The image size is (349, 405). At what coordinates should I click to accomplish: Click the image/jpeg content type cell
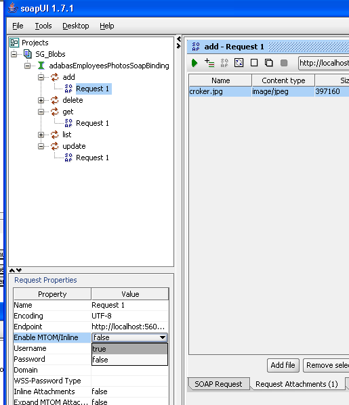pos(283,91)
